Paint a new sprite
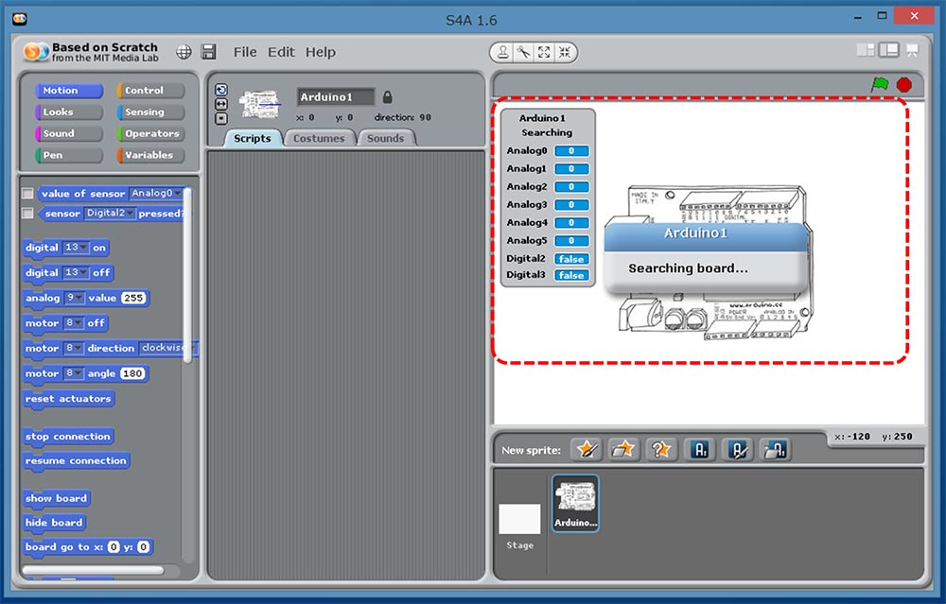946x604 pixels. [587, 450]
